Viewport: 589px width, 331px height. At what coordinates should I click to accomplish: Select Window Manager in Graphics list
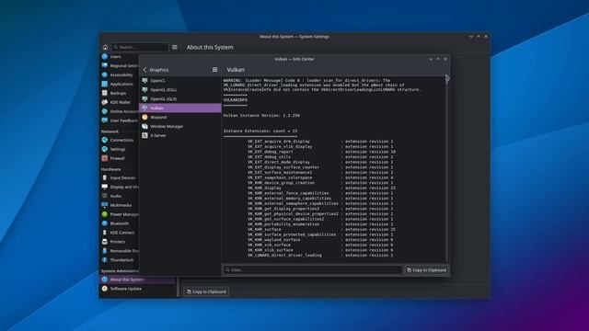click(180, 126)
